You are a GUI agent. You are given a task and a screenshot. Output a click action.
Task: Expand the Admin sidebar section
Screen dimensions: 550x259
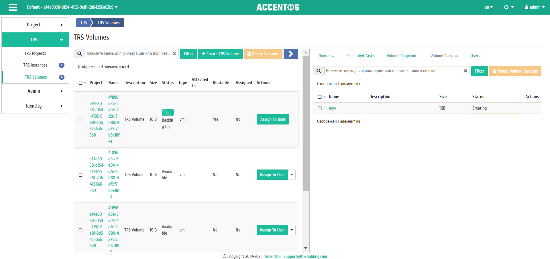pos(35,91)
